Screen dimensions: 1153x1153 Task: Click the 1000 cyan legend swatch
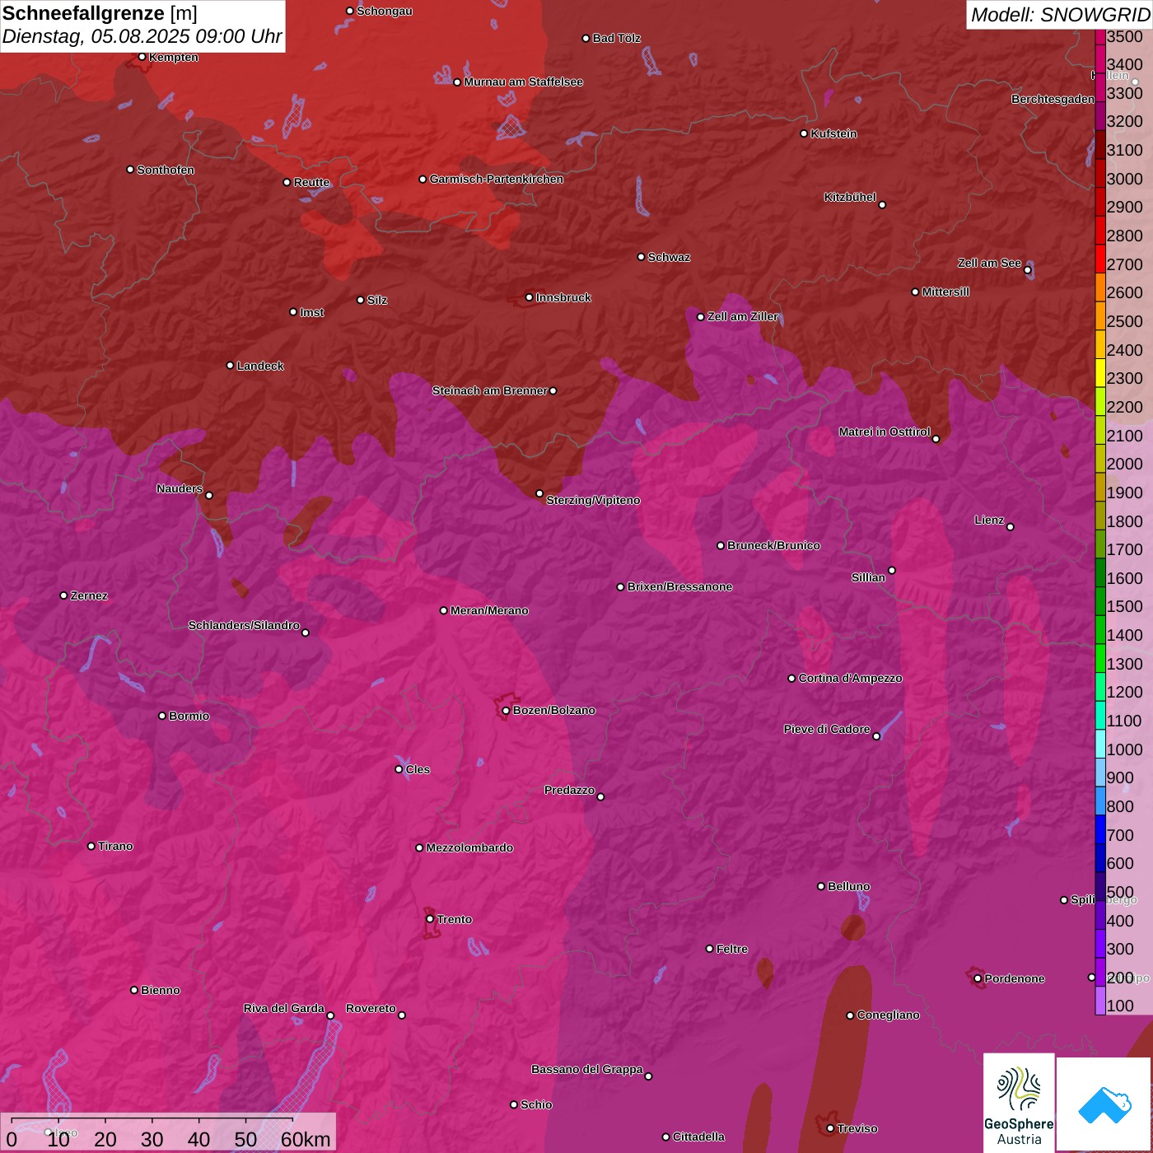click(1100, 744)
